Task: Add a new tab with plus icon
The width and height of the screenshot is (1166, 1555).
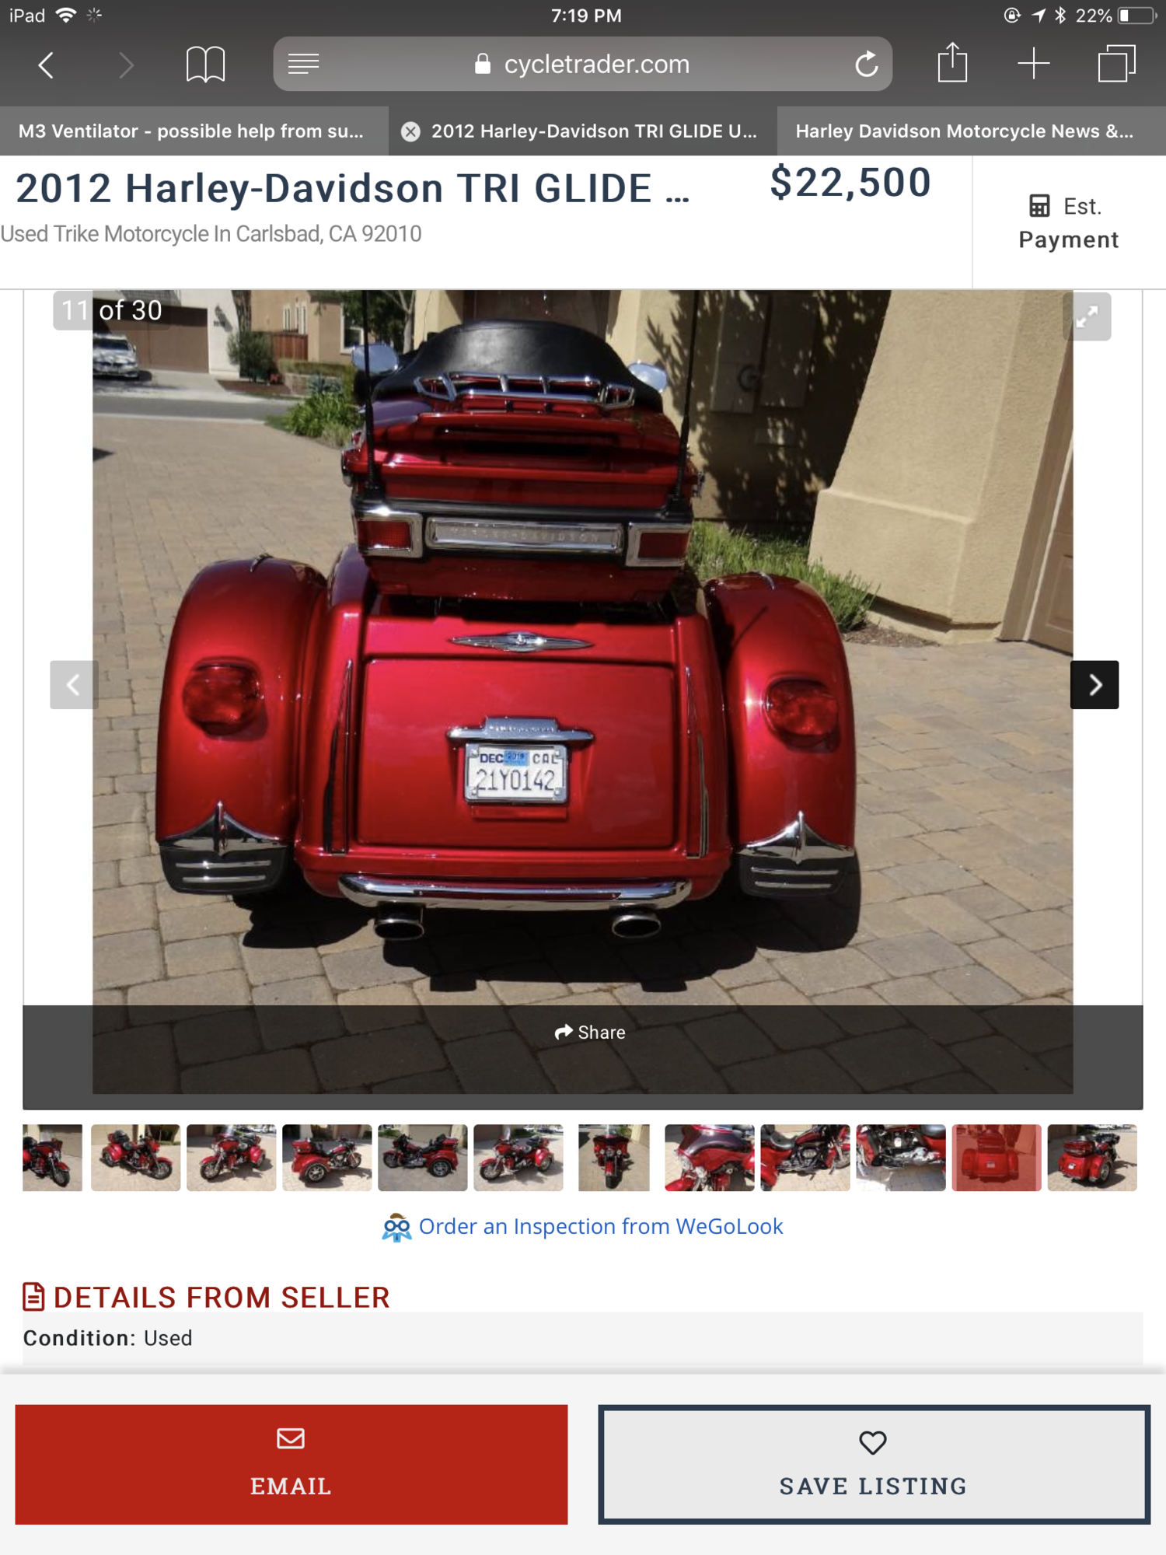Action: click(x=1034, y=64)
